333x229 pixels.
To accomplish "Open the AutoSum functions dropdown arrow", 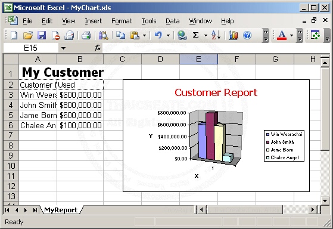I will pyautogui.click(x=206, y=36).
